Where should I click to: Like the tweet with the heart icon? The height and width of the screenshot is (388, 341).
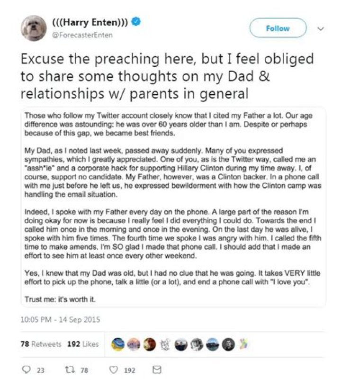113,370
